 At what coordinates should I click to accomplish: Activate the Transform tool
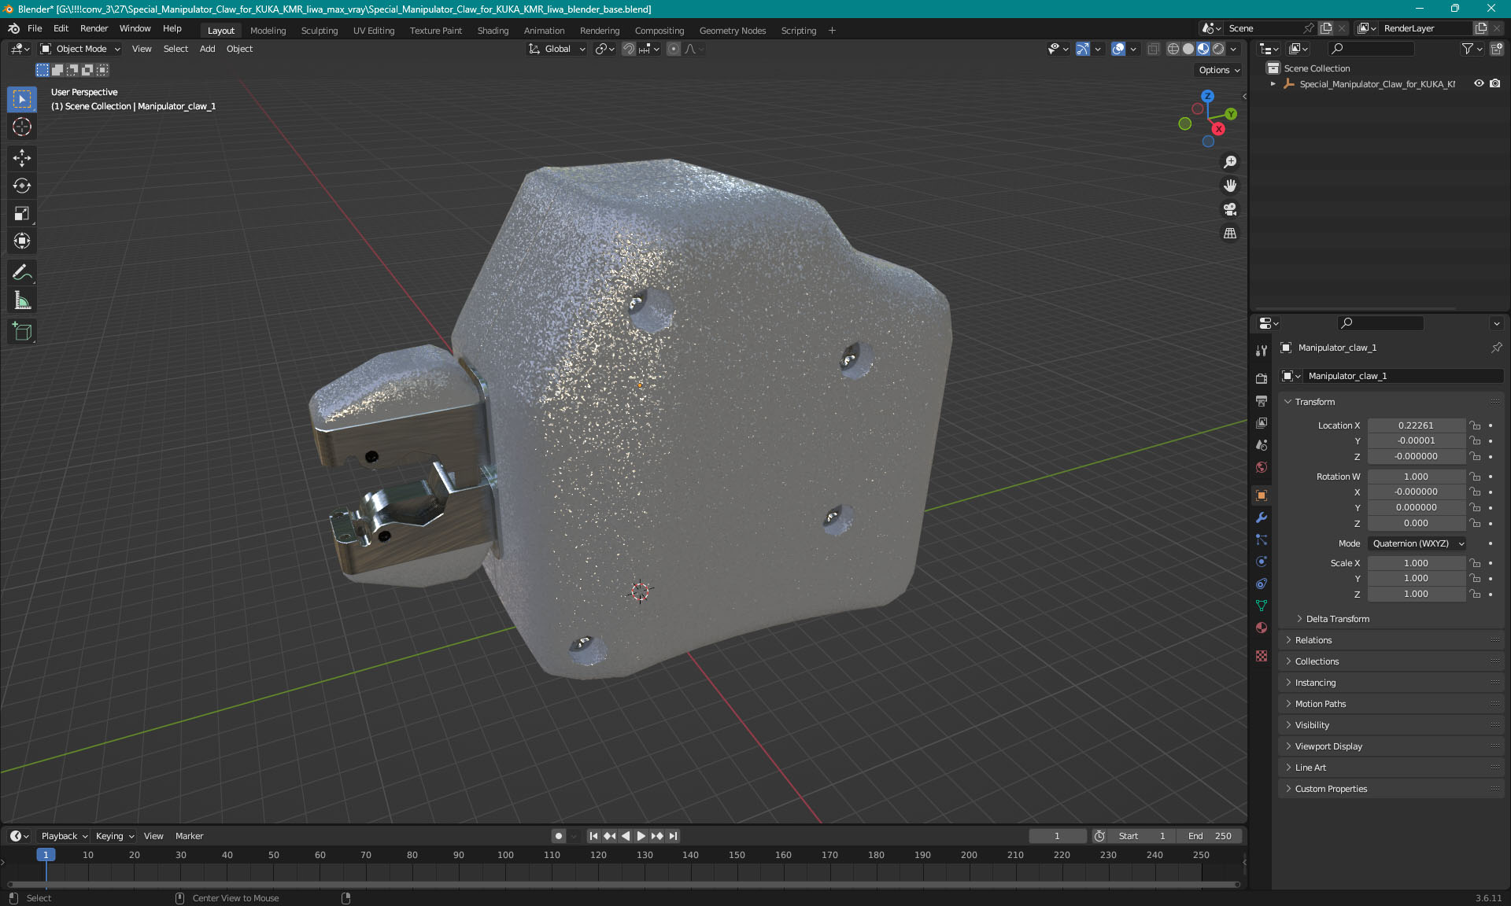pyautogui.click(x=22, y=241)
